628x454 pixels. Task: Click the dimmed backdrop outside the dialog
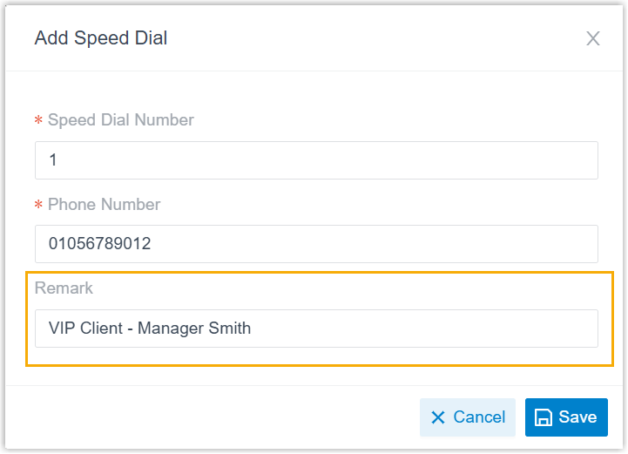3,227
